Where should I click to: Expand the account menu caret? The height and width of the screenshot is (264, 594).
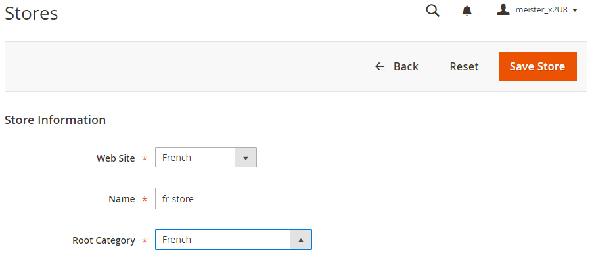[x=575, y=11]
